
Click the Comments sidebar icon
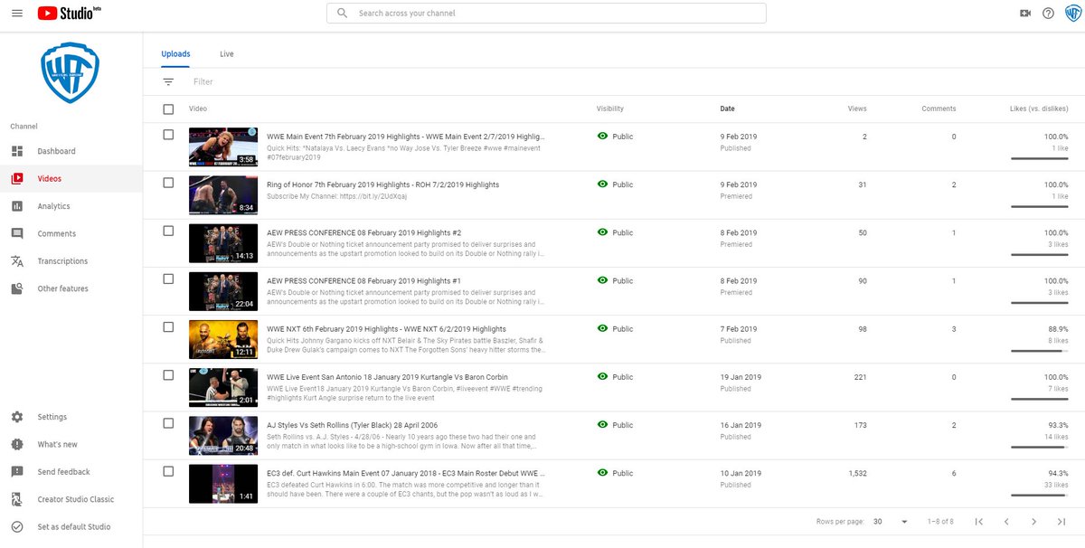pos(17,233)
